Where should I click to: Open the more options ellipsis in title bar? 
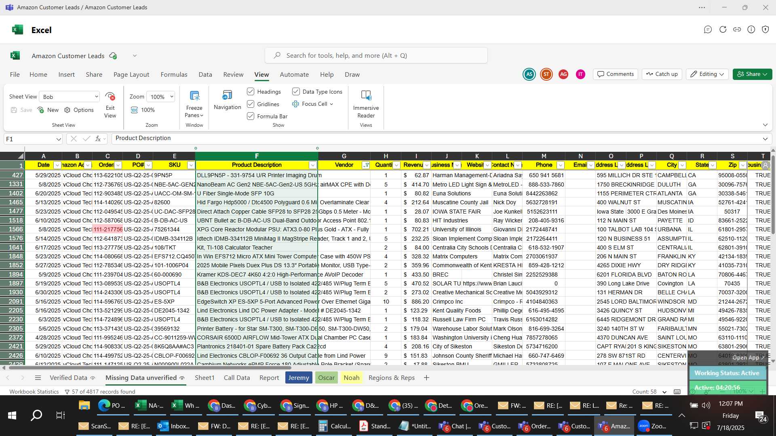click(x=702, y=7)
